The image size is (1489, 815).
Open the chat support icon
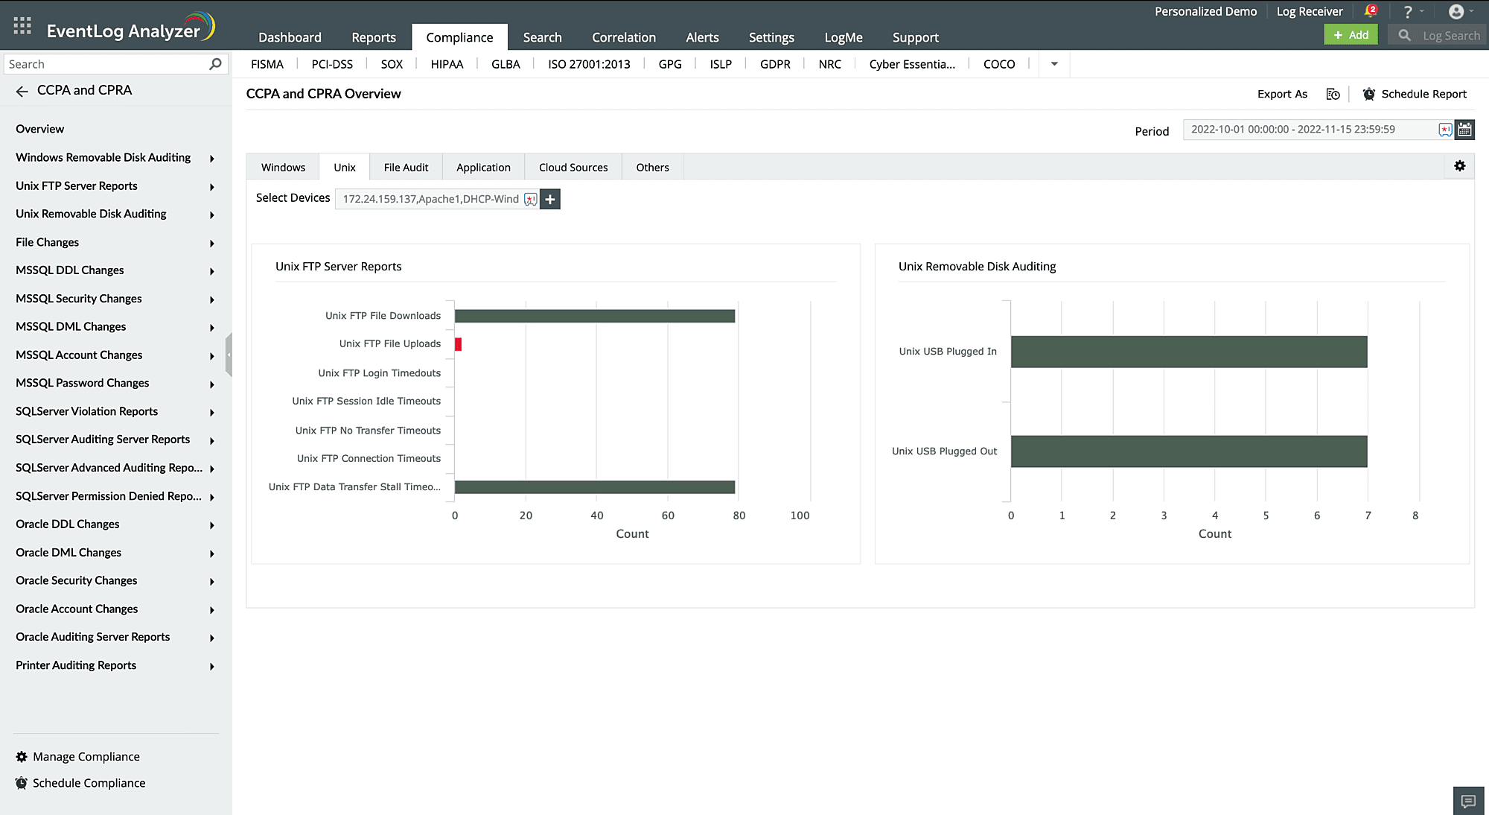tap(1468, 801)
